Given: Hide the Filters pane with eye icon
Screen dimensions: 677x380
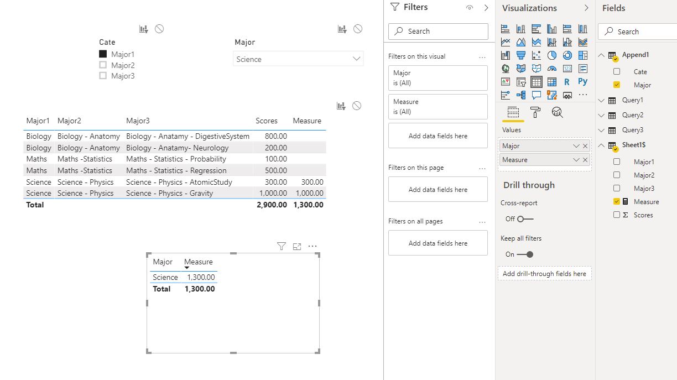Looking at the screenshot, I should pos(470,8).
